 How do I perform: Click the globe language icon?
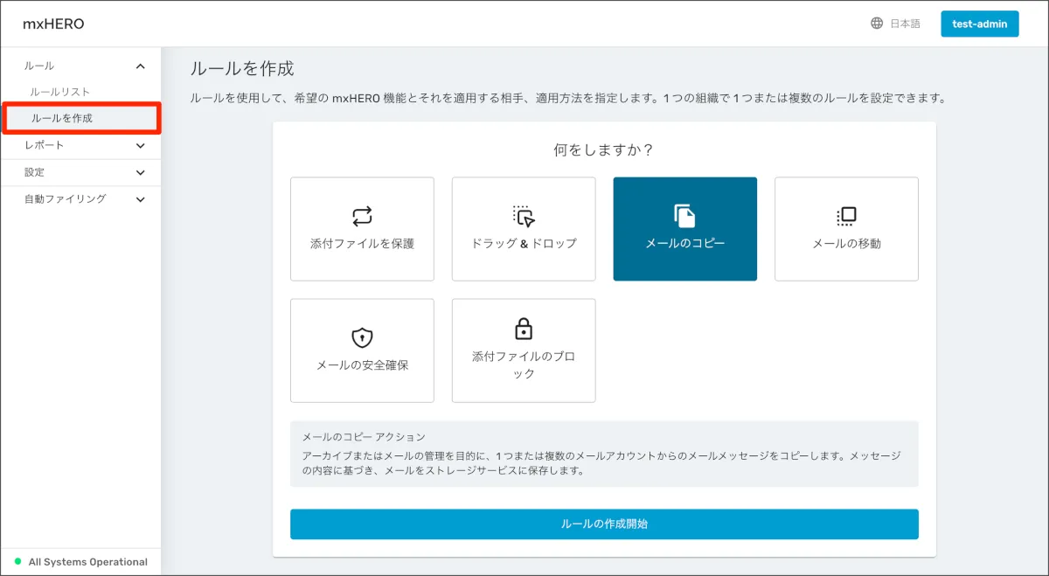877,24
